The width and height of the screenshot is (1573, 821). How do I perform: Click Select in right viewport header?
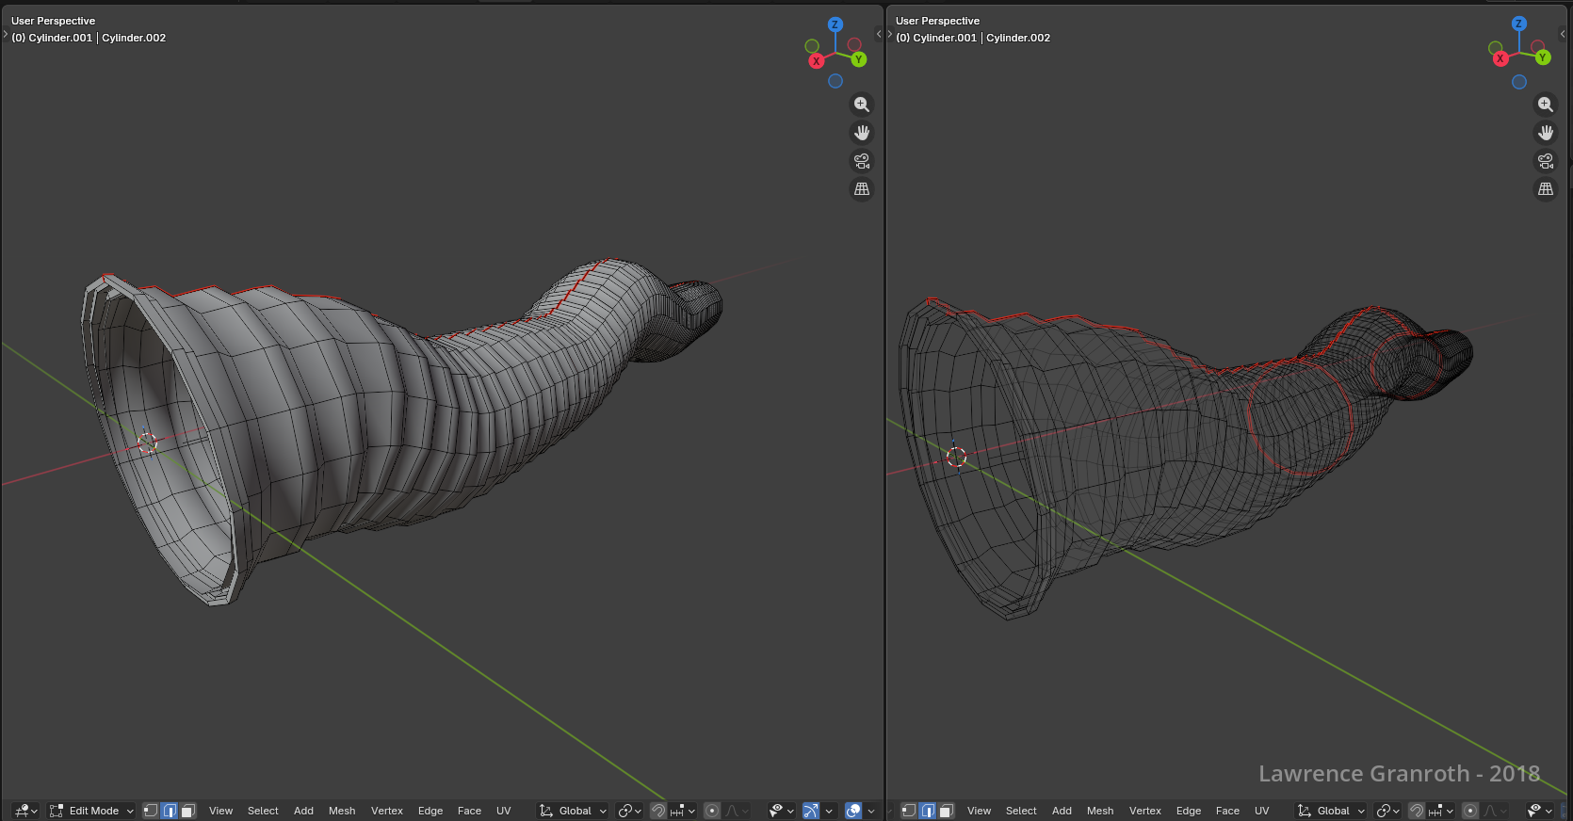[1020, 811]
